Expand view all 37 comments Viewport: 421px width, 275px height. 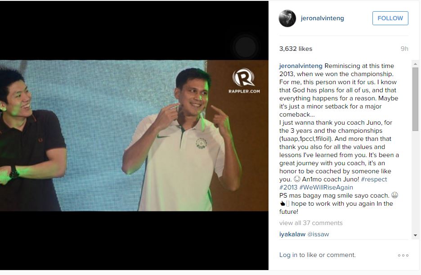click(311, 223)
